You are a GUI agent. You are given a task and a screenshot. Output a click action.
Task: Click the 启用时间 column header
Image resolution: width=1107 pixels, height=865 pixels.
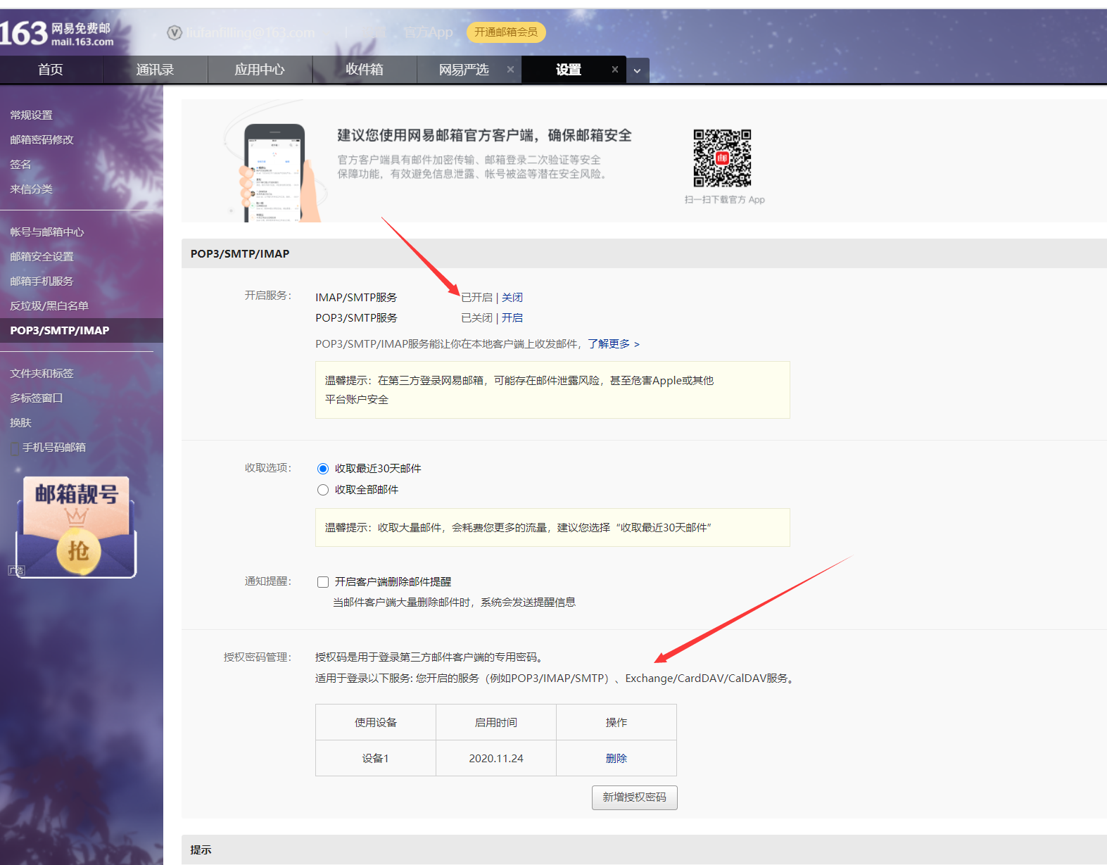click(x=496, y=723)
